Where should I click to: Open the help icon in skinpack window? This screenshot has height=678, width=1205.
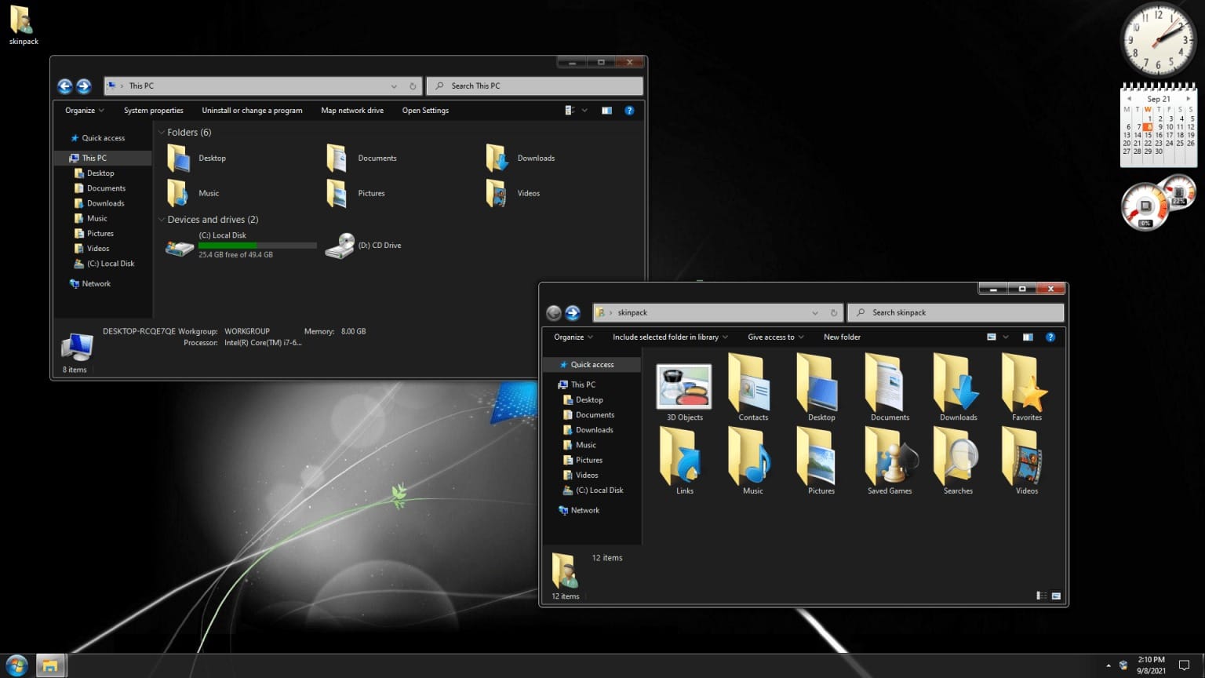click(x=1050, y=337)
